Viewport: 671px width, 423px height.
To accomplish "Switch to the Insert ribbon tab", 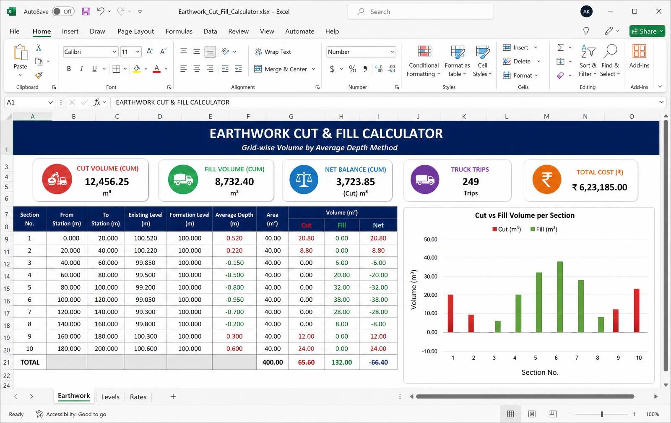I will click(x=70, y=31).
